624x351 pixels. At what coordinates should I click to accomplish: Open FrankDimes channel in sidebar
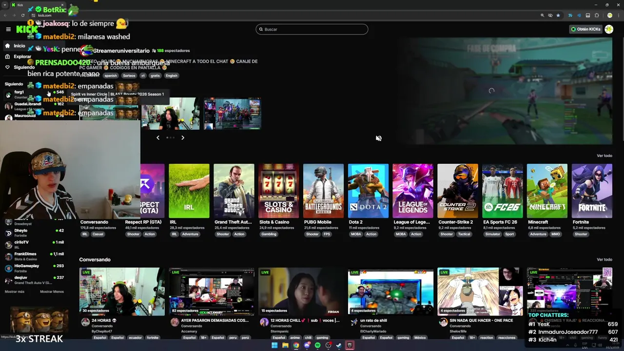click(x=34, y=256)
